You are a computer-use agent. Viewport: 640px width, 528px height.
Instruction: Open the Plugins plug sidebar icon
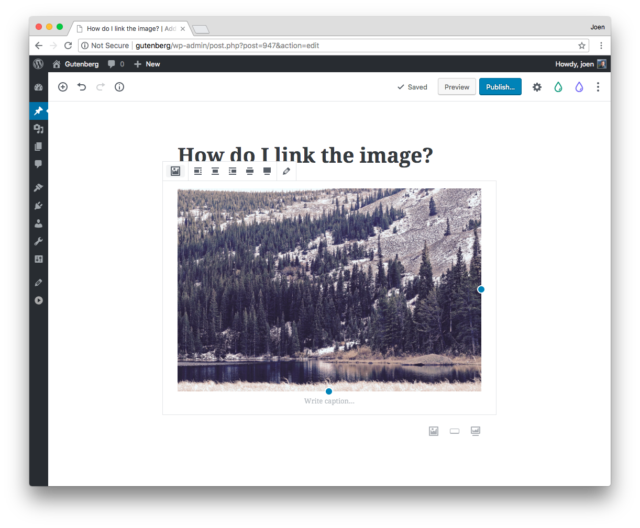click(38, 206)
